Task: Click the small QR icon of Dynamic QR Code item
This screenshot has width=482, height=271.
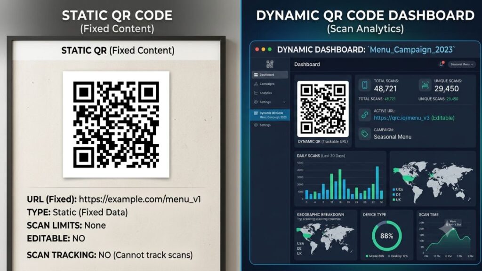Action: click(256, 113)
